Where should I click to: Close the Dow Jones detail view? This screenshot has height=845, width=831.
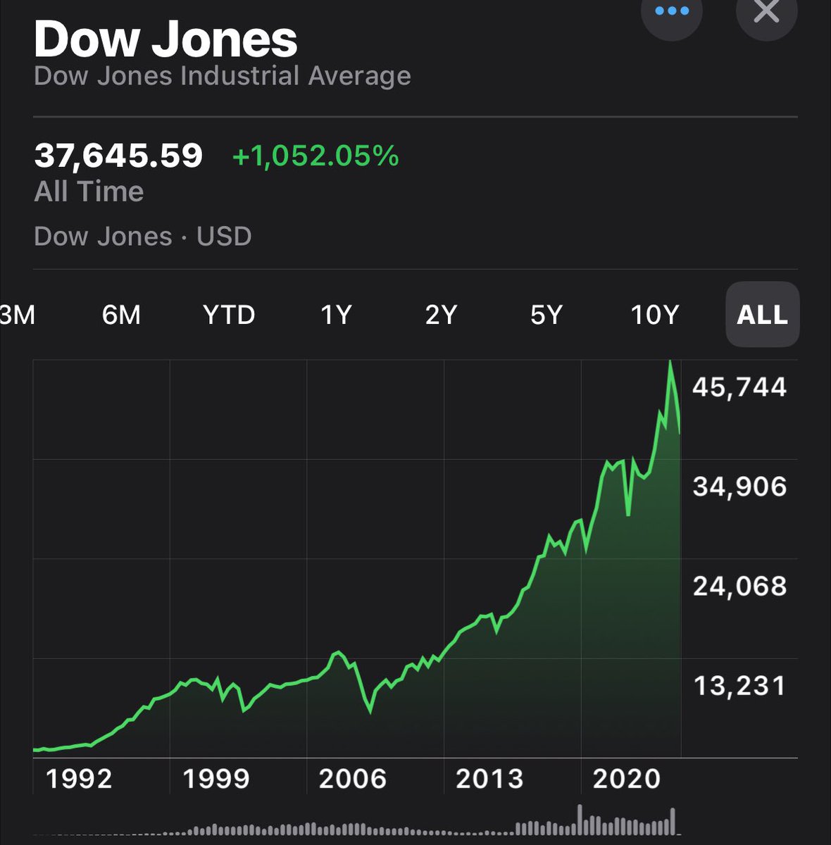tap(766, 13)
